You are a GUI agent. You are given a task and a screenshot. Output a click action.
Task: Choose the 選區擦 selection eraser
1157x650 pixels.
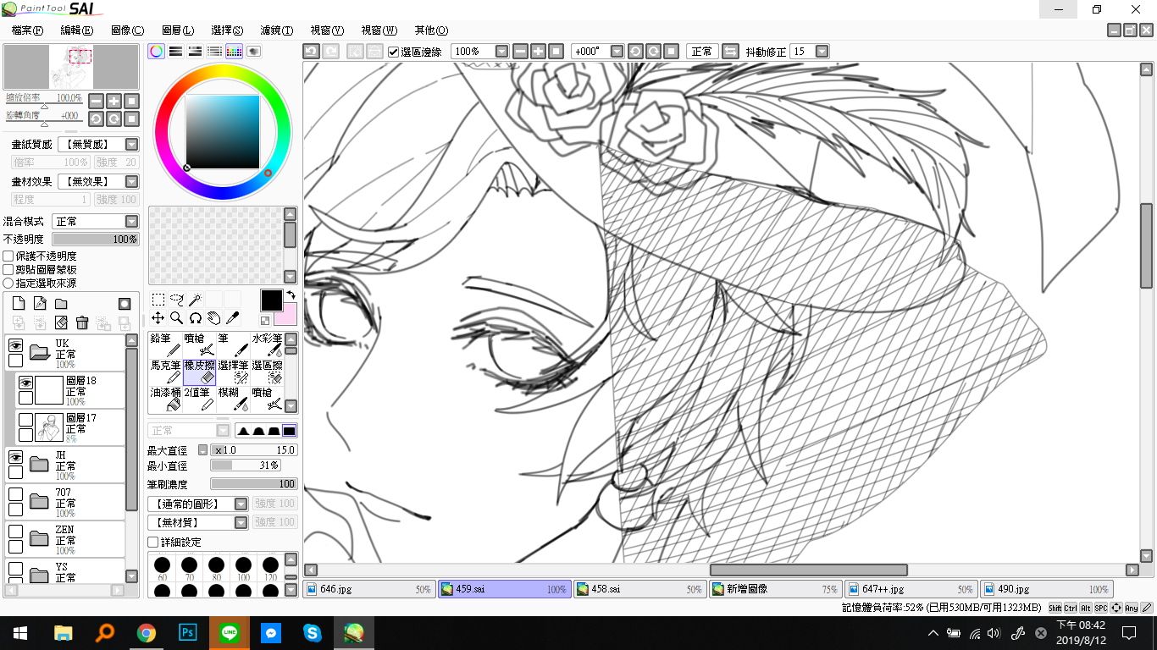tap(267, 372)
